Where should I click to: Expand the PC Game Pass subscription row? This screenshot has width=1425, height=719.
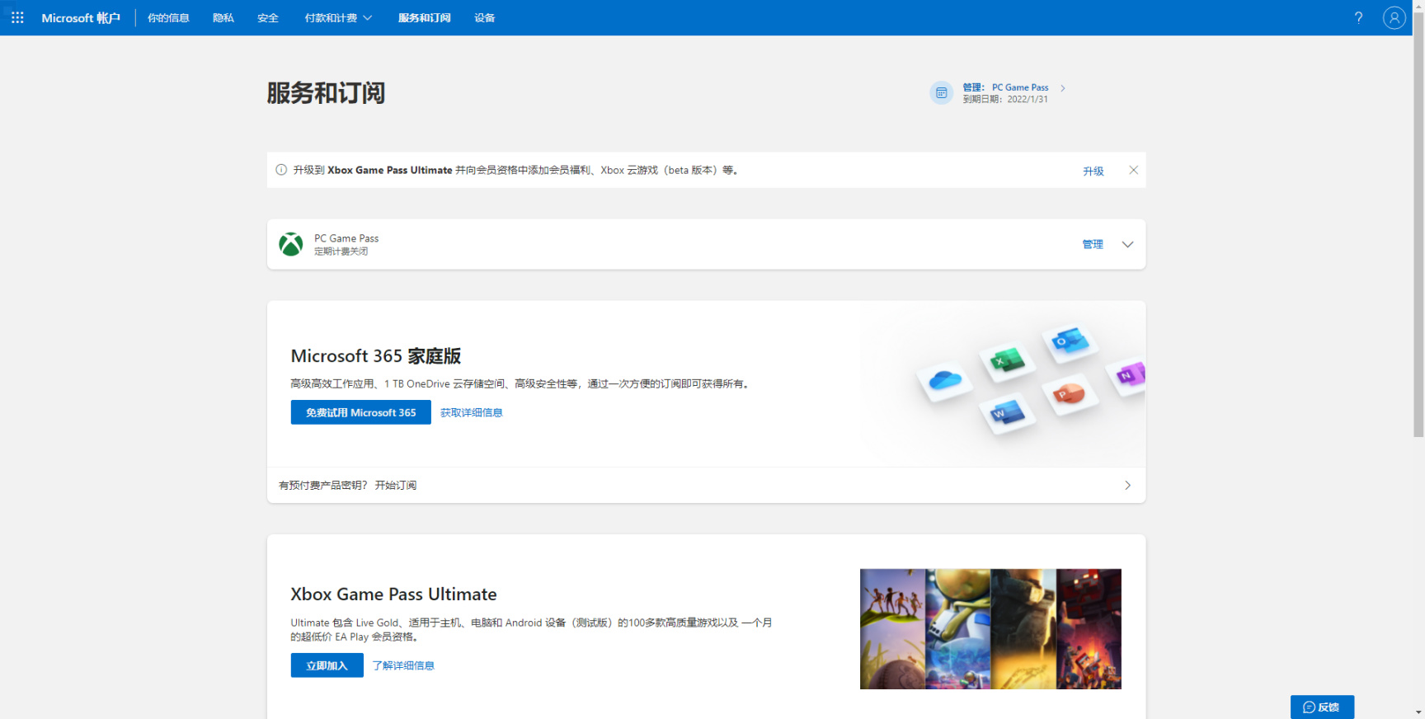[x=1127, y=244]
